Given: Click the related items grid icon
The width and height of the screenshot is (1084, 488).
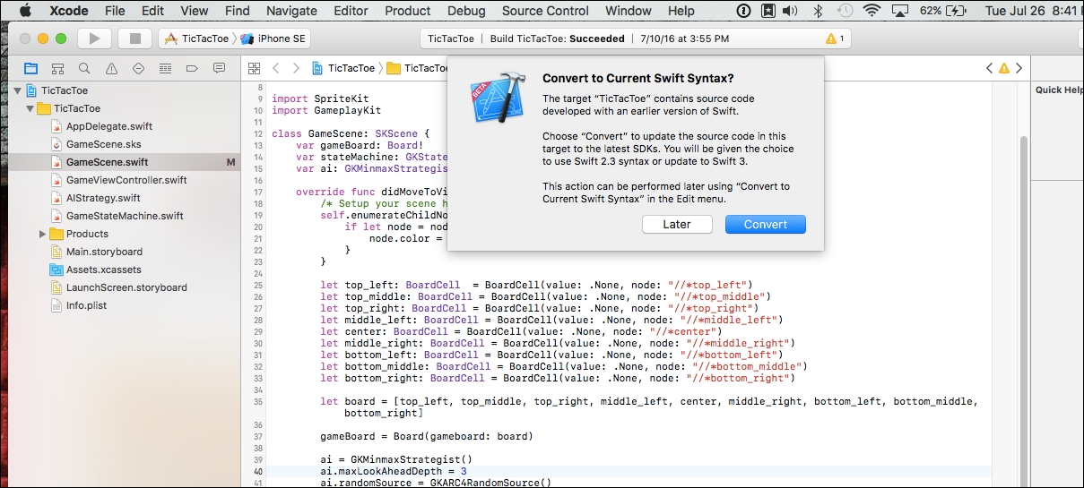Looking at the screenshot, I should coord(254,69).
